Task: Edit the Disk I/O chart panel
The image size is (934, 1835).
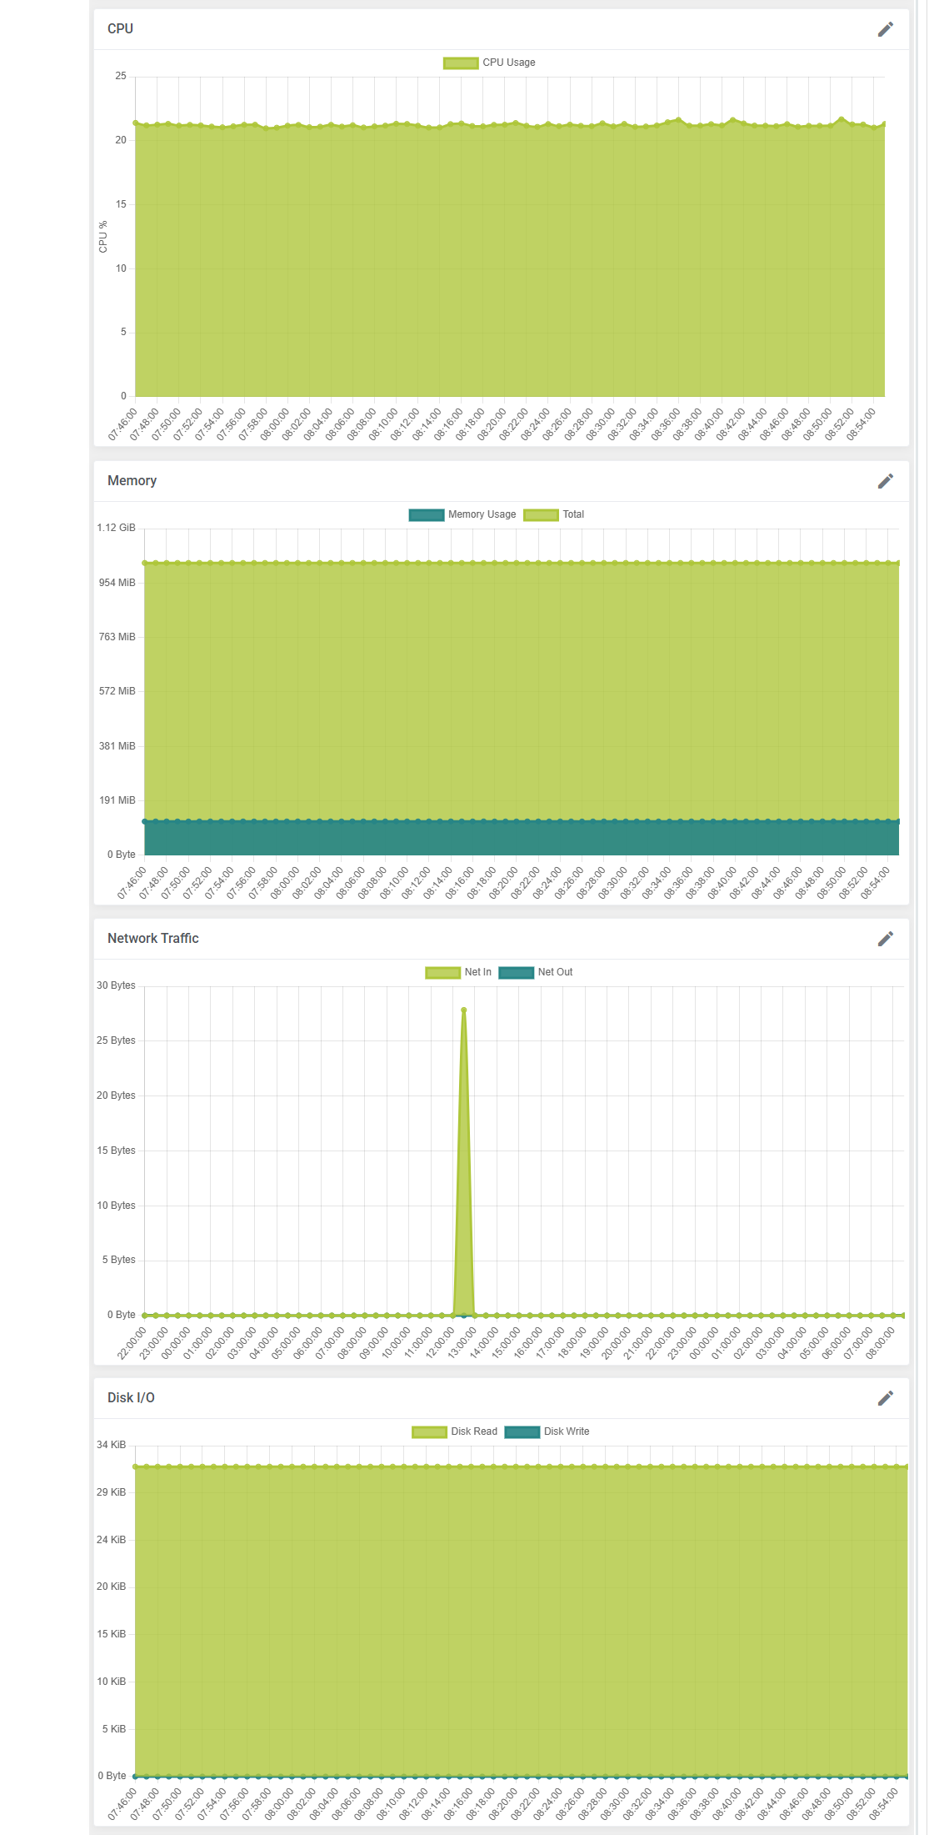Action: pos(886,1398)
